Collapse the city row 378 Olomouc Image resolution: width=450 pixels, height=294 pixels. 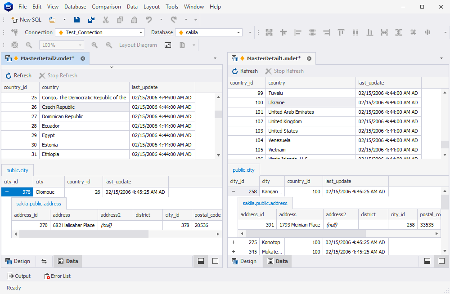coord(7,192)
